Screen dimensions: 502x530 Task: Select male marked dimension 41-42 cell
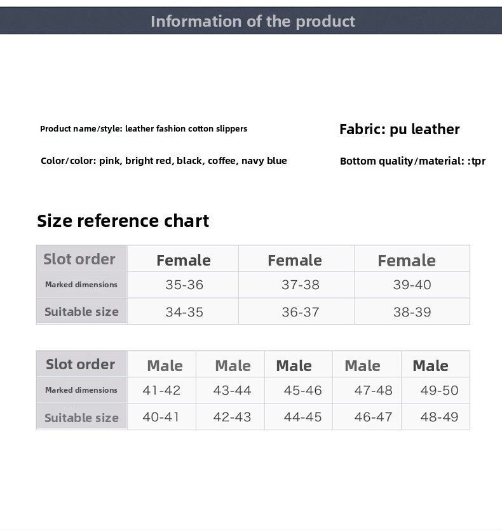click(161, 390)
